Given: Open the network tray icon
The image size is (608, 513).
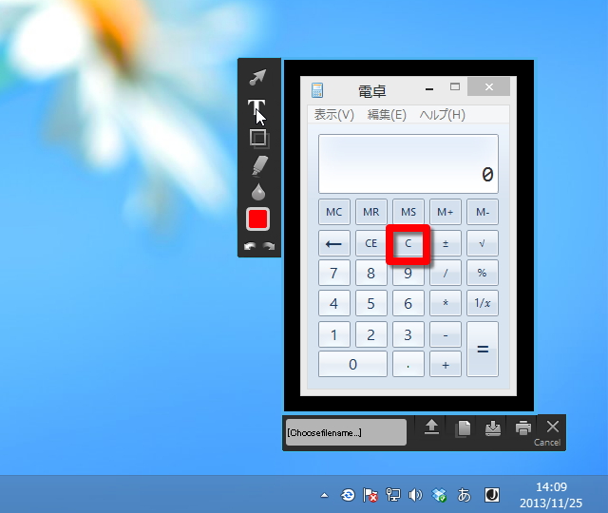Looking at the screenshot, I should (x=392, y=495).
